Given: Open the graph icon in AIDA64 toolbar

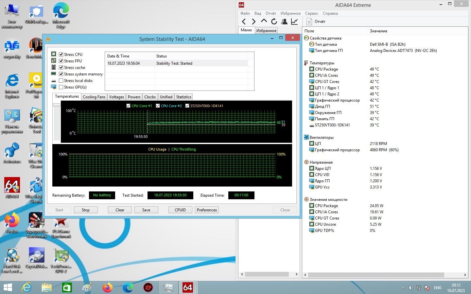Looking at the screenshot, I should pyautogui.click(x=294, y=22).
